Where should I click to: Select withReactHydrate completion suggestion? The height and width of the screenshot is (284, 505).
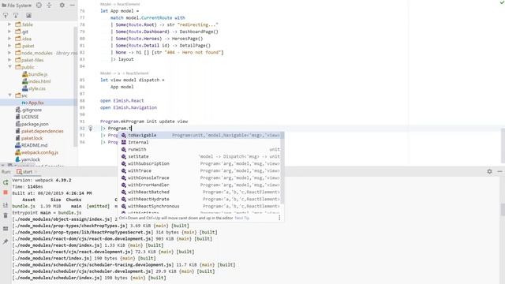coord(200,199)
